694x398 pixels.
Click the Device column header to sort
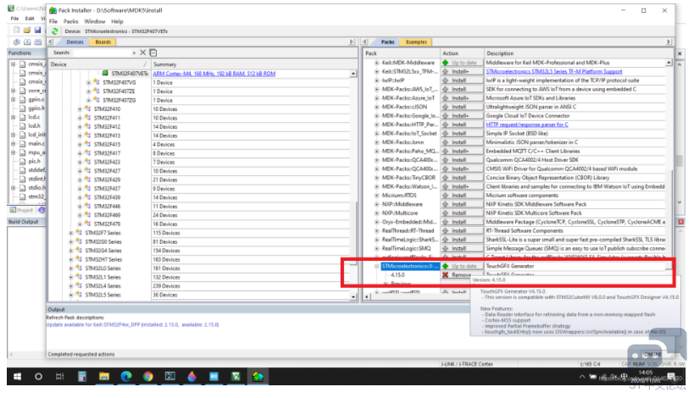point(99,64)
